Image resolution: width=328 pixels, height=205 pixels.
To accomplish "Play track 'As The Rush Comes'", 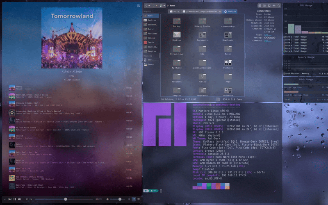I will click(x=70, y=129).
